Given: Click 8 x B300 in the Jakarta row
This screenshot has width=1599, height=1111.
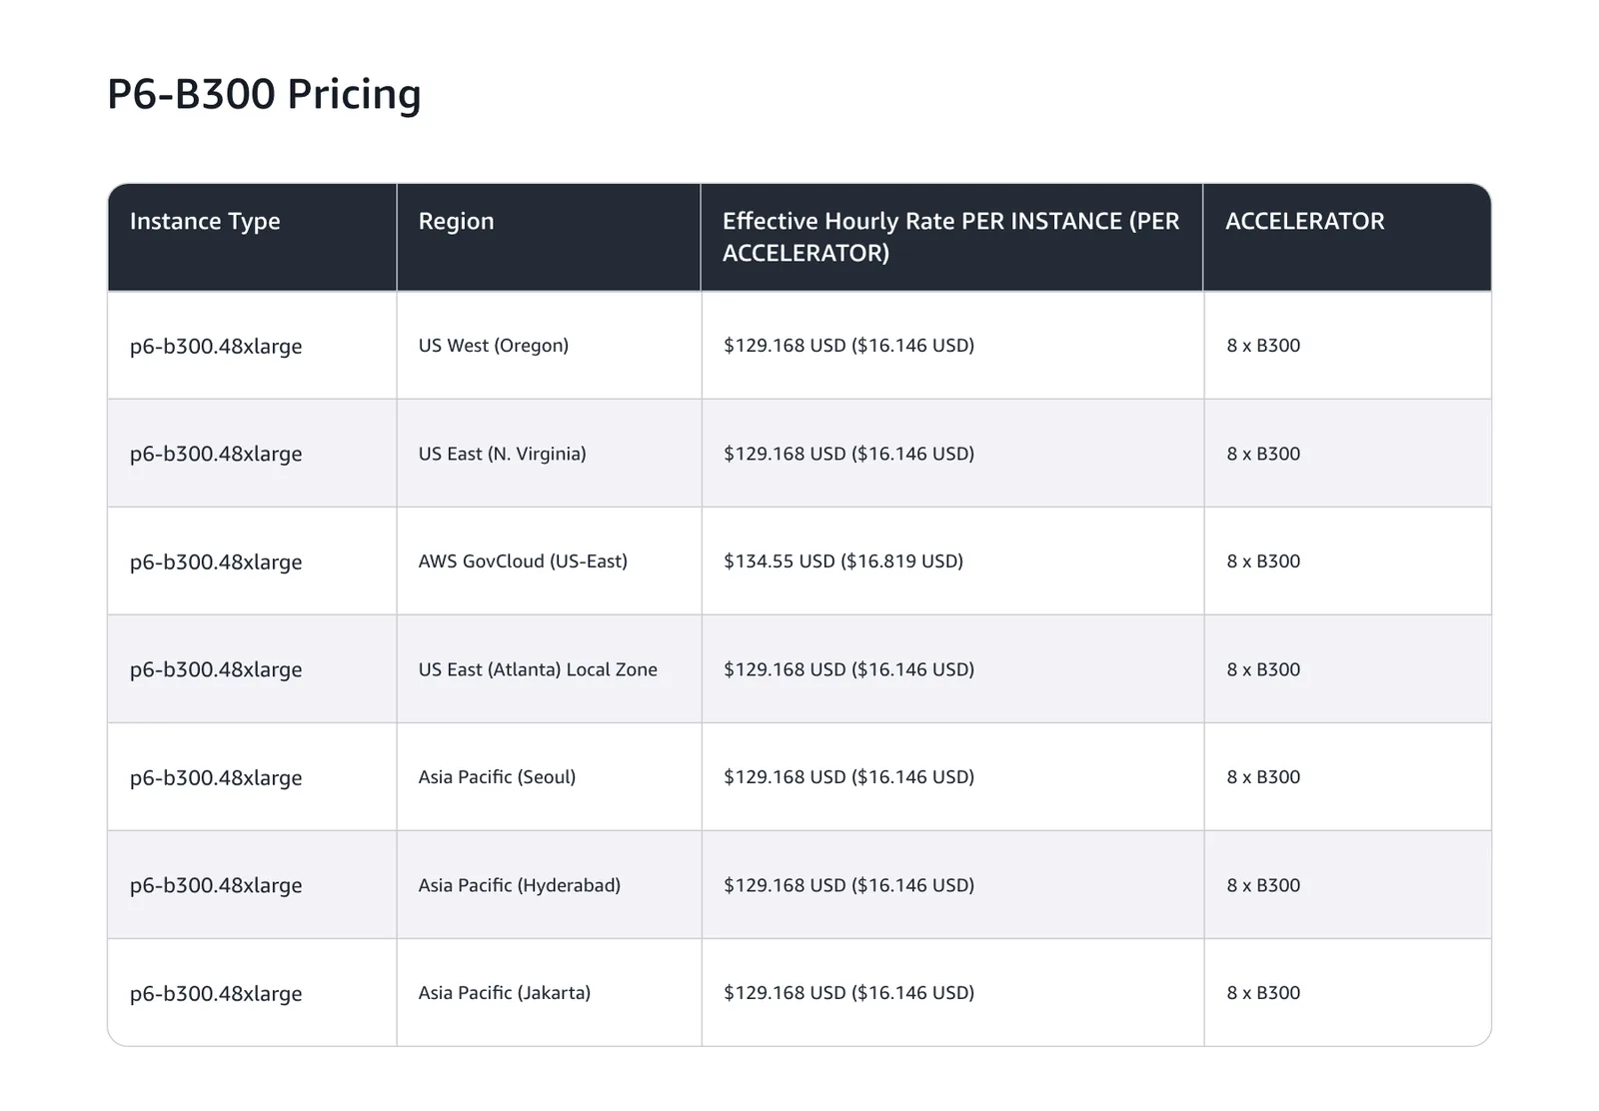Looking at the screenshot, I should tap(1263, 993).
